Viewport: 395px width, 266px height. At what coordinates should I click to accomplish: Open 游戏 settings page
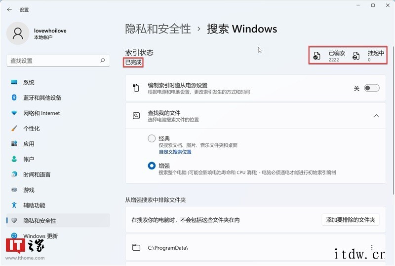(58, 190)
